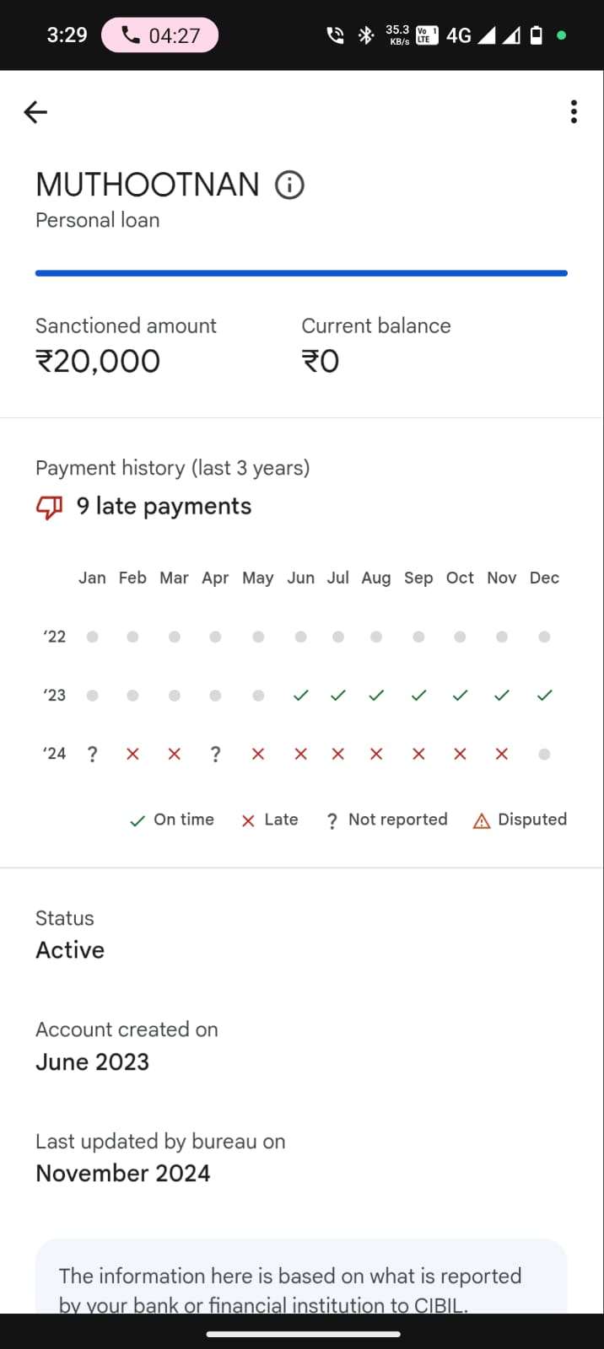Tap the blue loan progress bar
604x1349 pixels.
[x=301, y=273]
